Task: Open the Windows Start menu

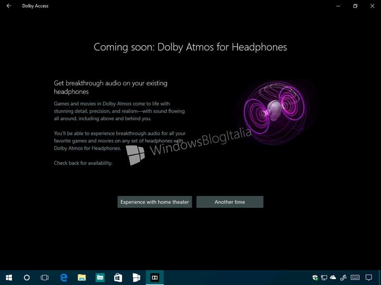Action: 9,277
